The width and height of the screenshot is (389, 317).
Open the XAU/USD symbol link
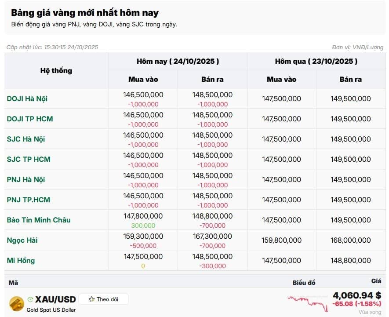point(55,299)
